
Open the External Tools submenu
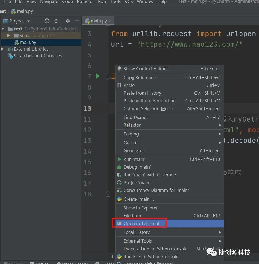coord(170,241)
